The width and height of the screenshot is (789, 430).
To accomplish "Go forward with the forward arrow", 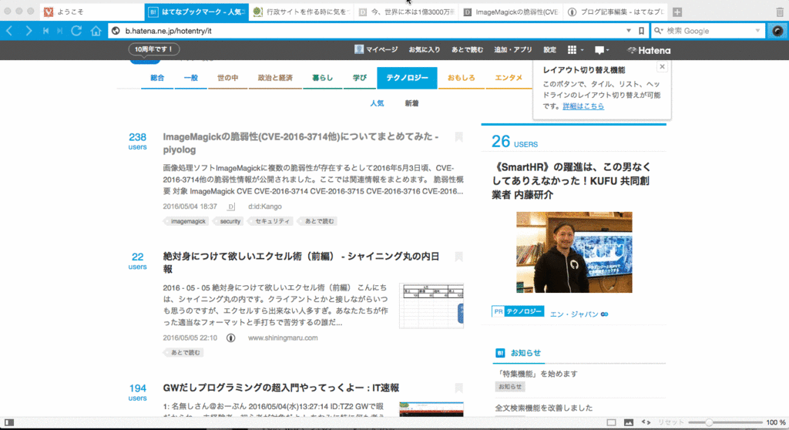I will click(x=29, y=31).
